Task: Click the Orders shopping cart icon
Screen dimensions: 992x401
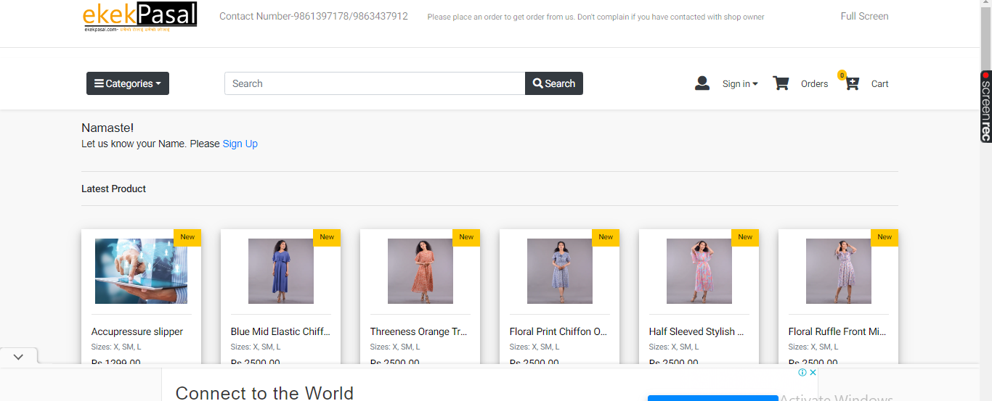Action: click(781, 83)
